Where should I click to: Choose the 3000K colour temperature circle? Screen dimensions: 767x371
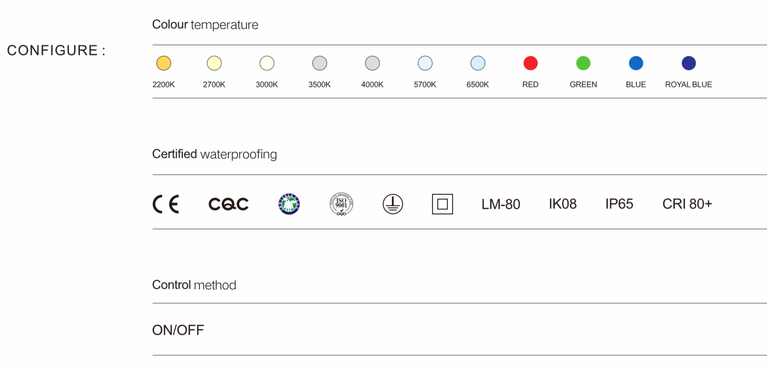tap(267, 63)
